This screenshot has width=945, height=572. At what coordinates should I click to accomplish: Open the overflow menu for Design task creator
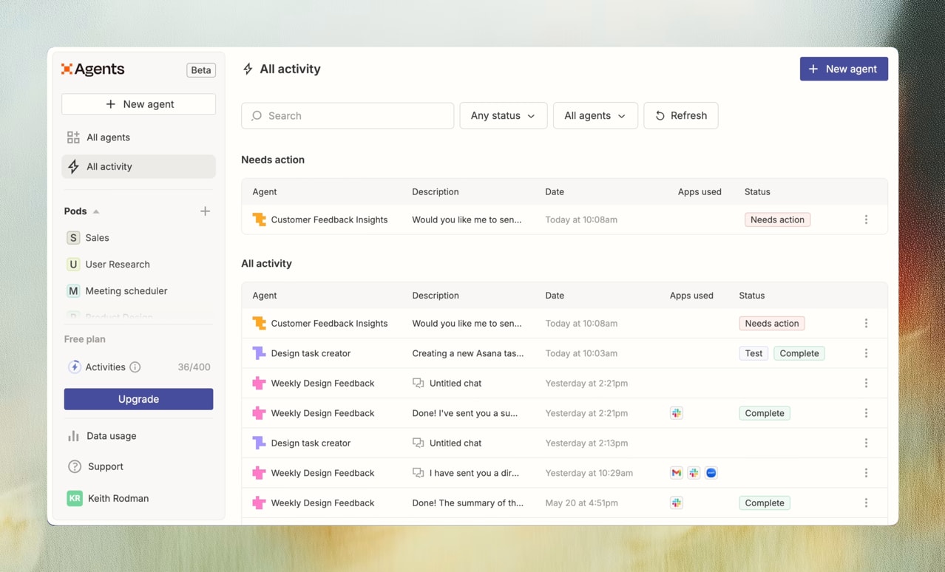click(x=866, y=353)
